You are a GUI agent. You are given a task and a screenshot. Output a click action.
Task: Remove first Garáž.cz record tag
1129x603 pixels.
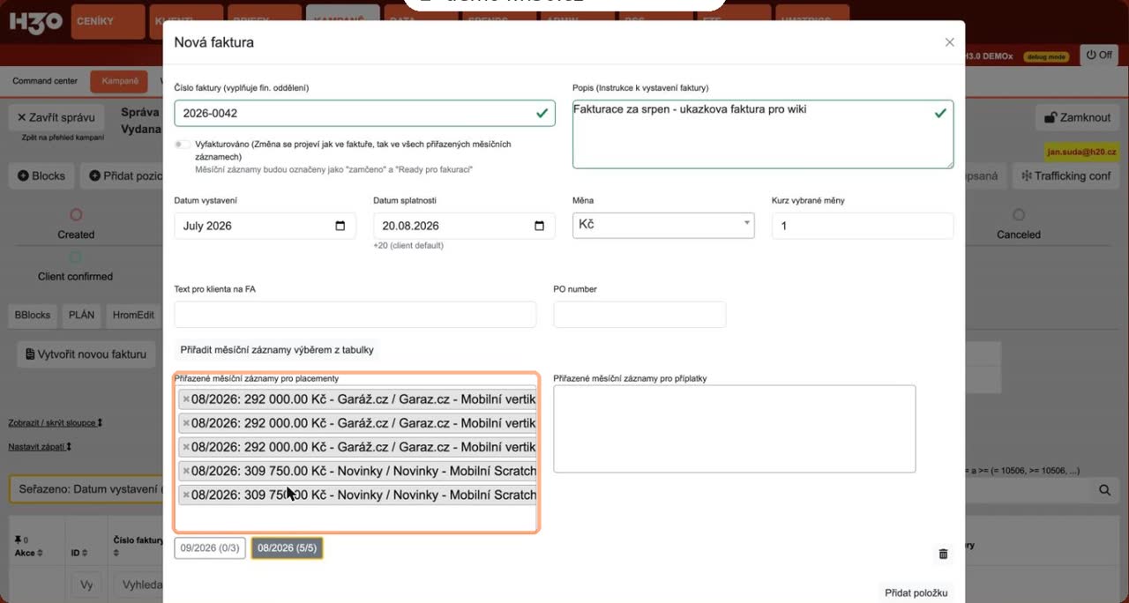[185, 398]
